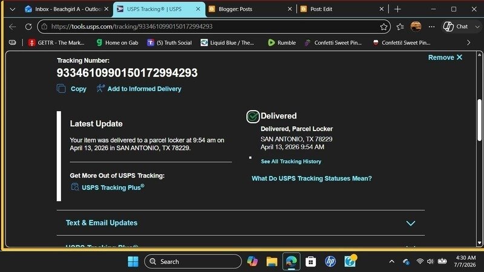
Task: Close the Blogger: Posts tab
Action: click(x=290, y=9)
